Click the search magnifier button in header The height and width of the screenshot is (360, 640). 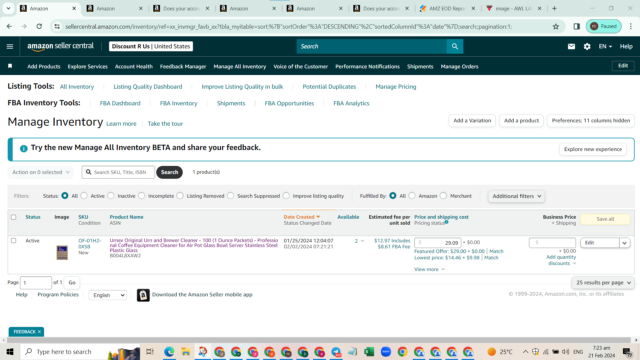coord(455,46)
